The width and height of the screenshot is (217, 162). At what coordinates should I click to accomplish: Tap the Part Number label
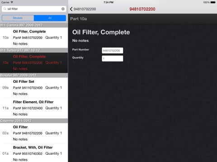point(80,49)
